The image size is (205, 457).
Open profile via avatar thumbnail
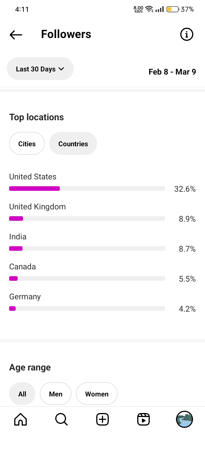tap(184, 419)
